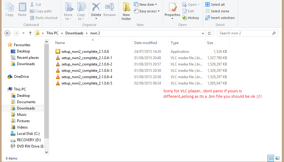284x162 pixels.
Task: Click Select none
Action: (x=217, y=11)
